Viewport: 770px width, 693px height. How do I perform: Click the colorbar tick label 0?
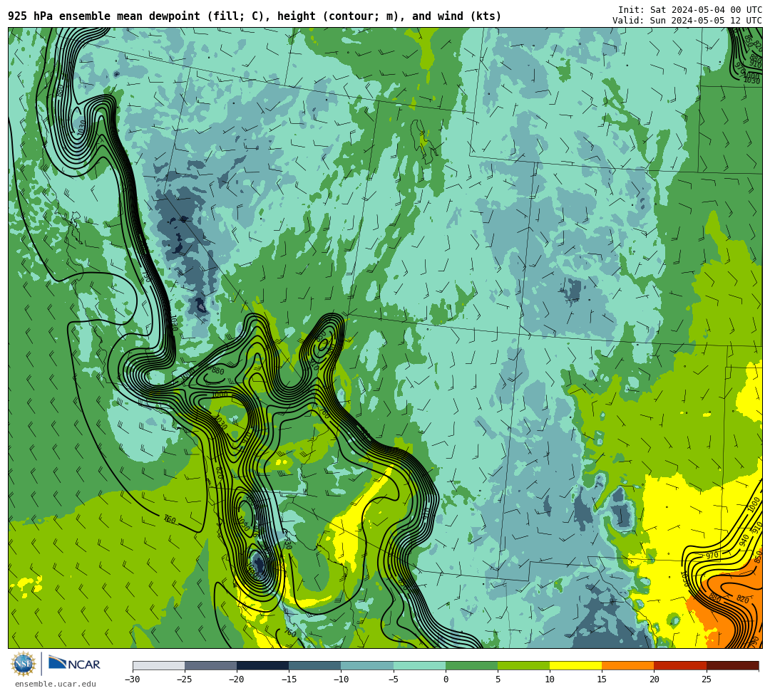pyautogui.click(x=446, y=679)
